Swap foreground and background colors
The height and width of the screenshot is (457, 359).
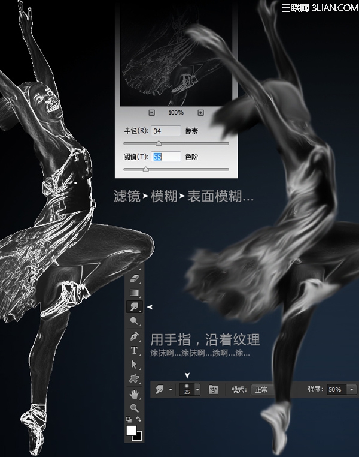coord(139,419)
